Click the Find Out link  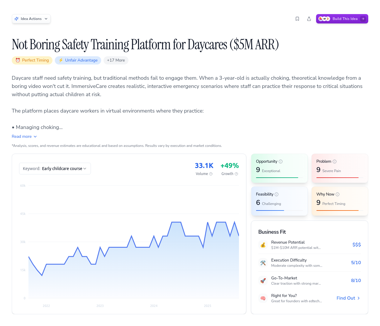tap(348, 298)
